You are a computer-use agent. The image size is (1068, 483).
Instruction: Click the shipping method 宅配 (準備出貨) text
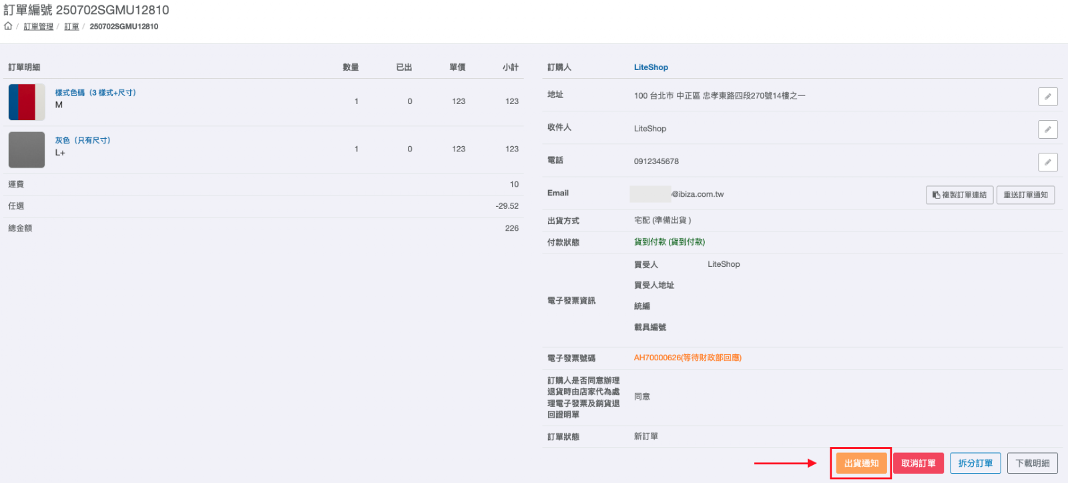point(662,220)
